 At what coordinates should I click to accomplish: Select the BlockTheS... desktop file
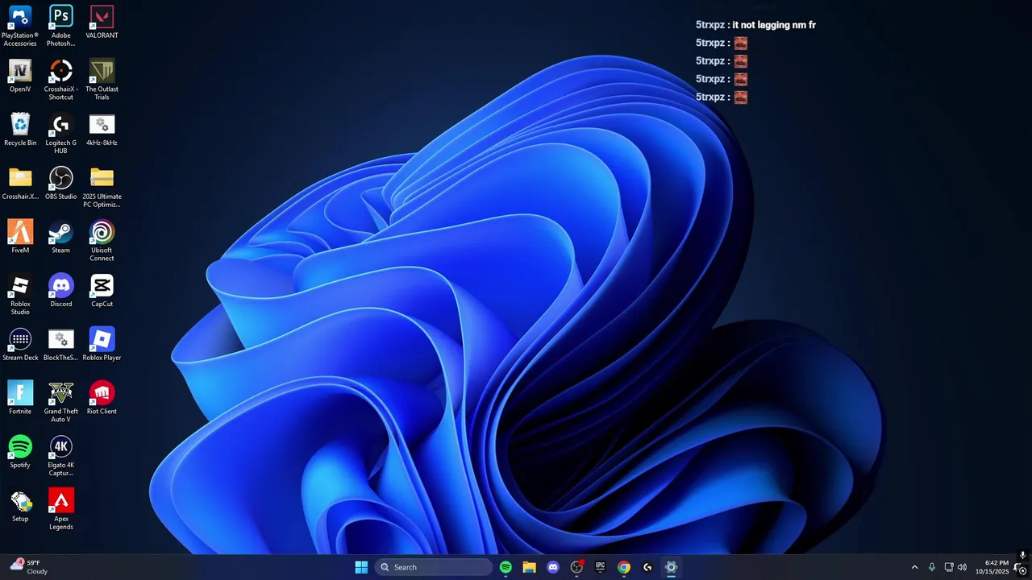(60, 345)
